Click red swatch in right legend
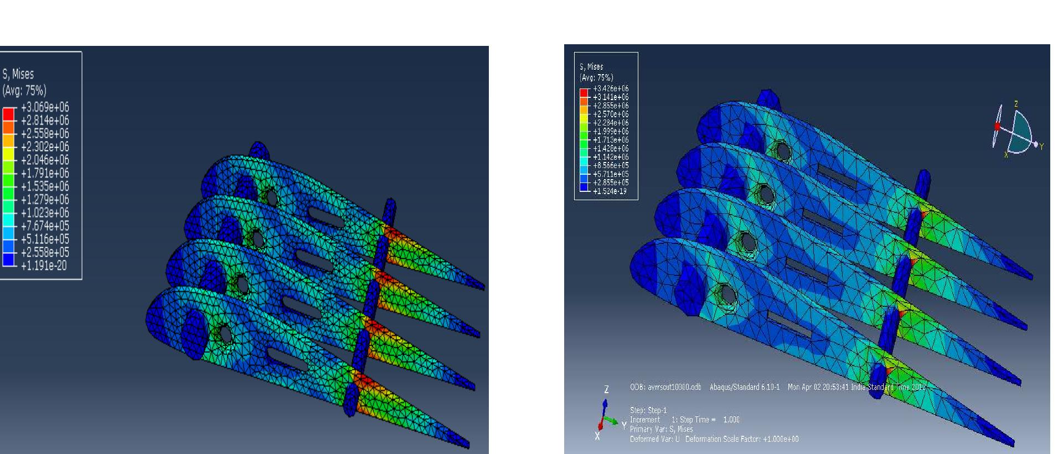Image resolution: width=1058 pixels, height=454 pixels. pyautogui.click(x=584, y=93)
